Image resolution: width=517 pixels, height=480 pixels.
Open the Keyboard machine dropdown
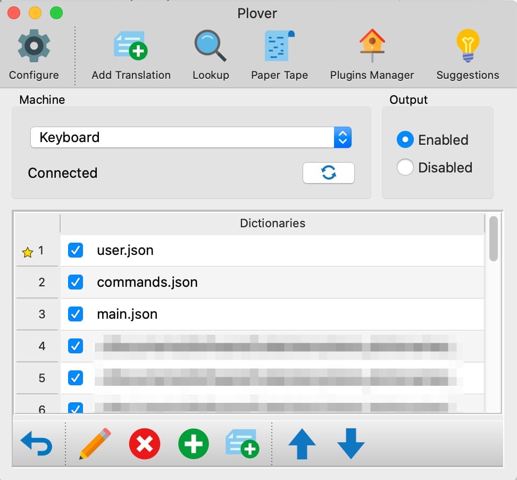point(191,137)
